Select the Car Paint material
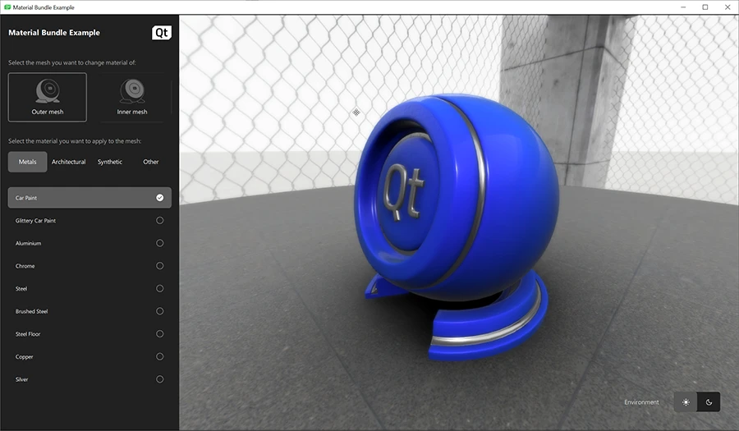This screenshot has width=739, height=431. pyautogui.click(x=90, y=198)
